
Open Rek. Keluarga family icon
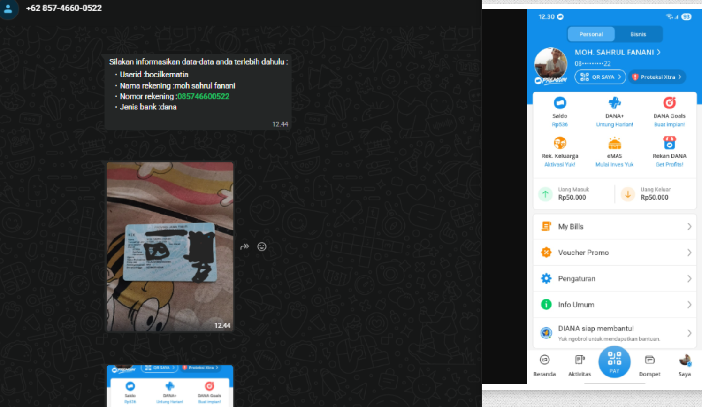pyautogui.click(x=560, y=143)
